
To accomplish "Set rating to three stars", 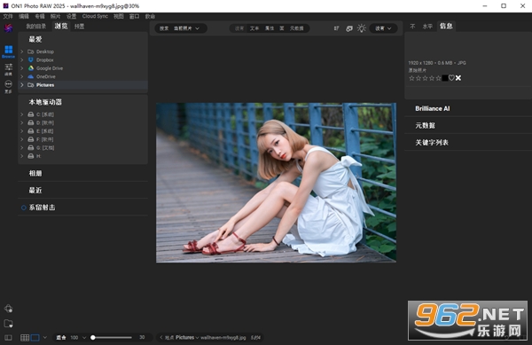I will click(x=425, y=78).
